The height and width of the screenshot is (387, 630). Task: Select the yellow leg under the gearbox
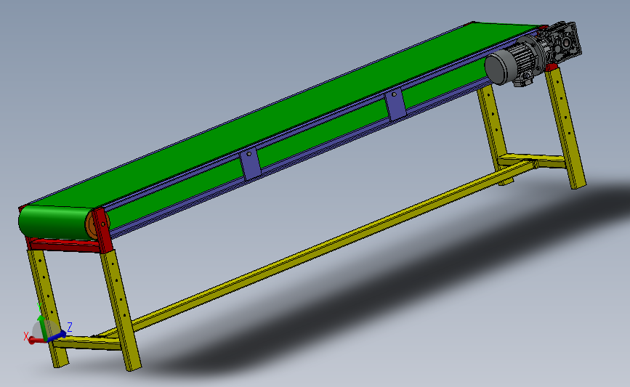(x=566, y=129)
